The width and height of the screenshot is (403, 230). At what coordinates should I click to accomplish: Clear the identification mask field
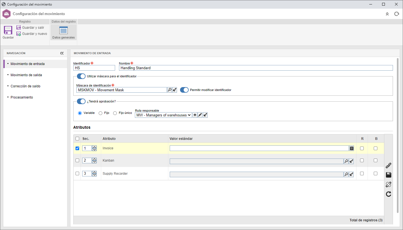coord(175,90)
